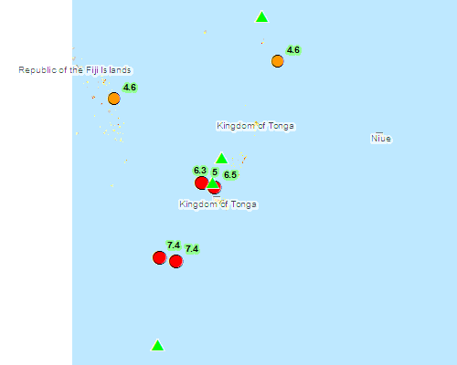The height and width of the screenshot is (365, 457).
Task: Click the upper Kingdom of Tonga label
Action: [x=255, y=126]
